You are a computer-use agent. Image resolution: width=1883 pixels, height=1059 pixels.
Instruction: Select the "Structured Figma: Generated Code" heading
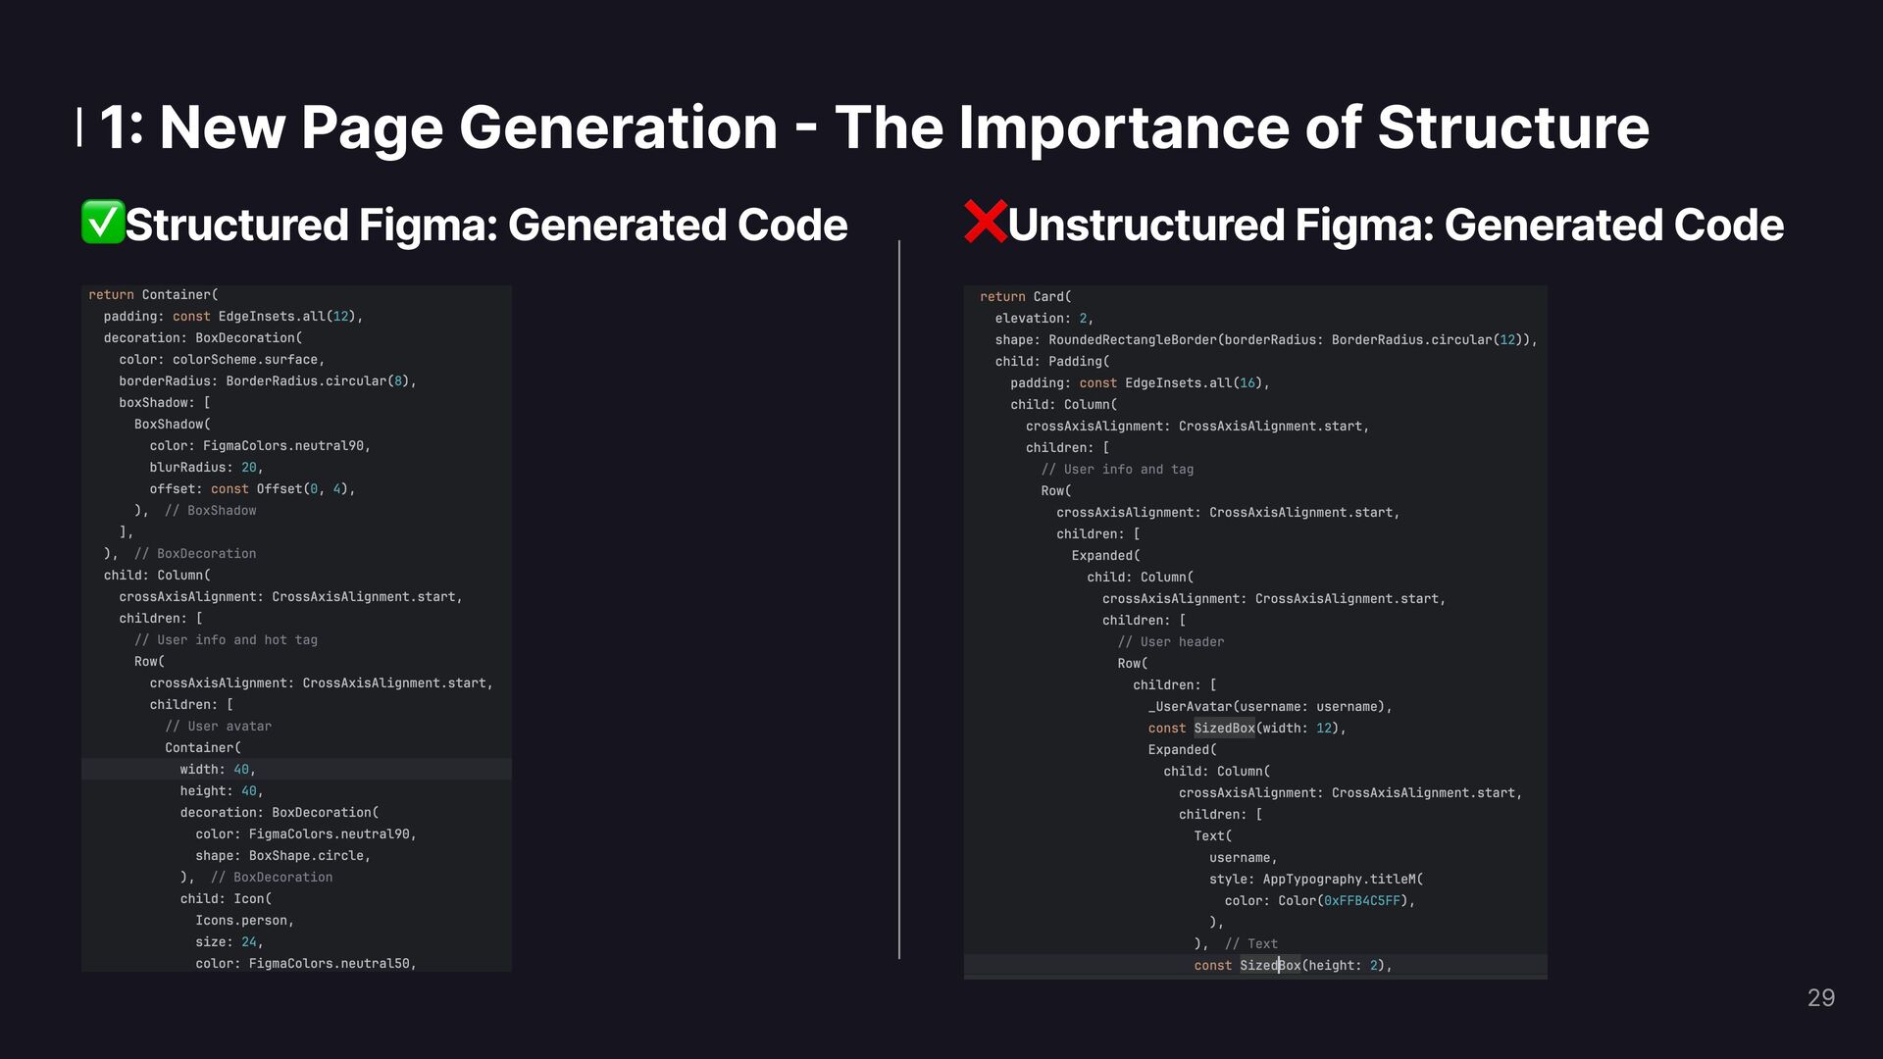pos(486,225)
